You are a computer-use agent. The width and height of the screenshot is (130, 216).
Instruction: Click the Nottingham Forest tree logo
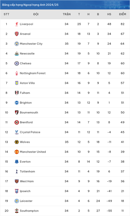(17, 73)
